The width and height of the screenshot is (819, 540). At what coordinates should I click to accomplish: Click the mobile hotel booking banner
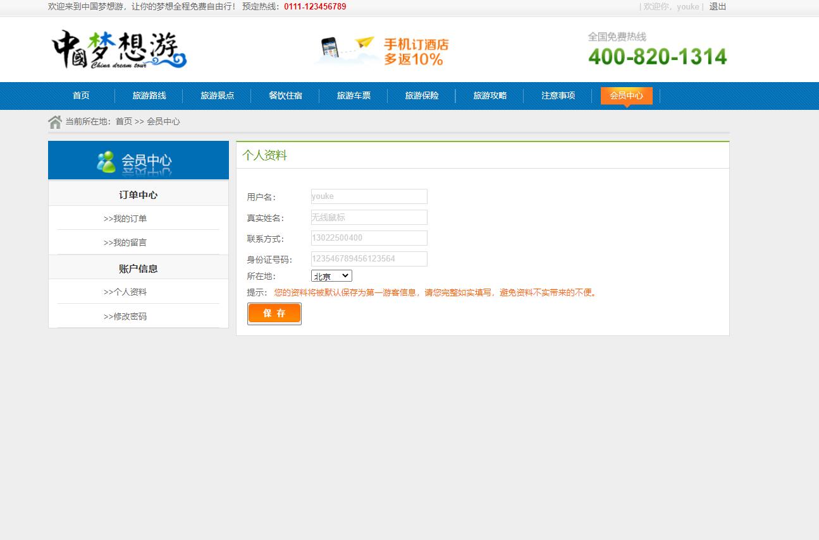coord(382,51)
